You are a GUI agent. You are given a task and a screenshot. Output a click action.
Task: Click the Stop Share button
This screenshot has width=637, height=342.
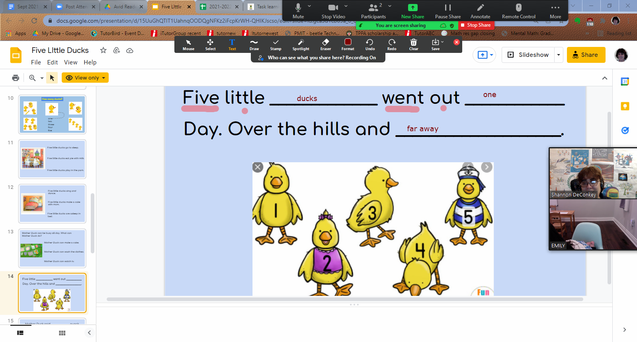click(x=476, y=25)
